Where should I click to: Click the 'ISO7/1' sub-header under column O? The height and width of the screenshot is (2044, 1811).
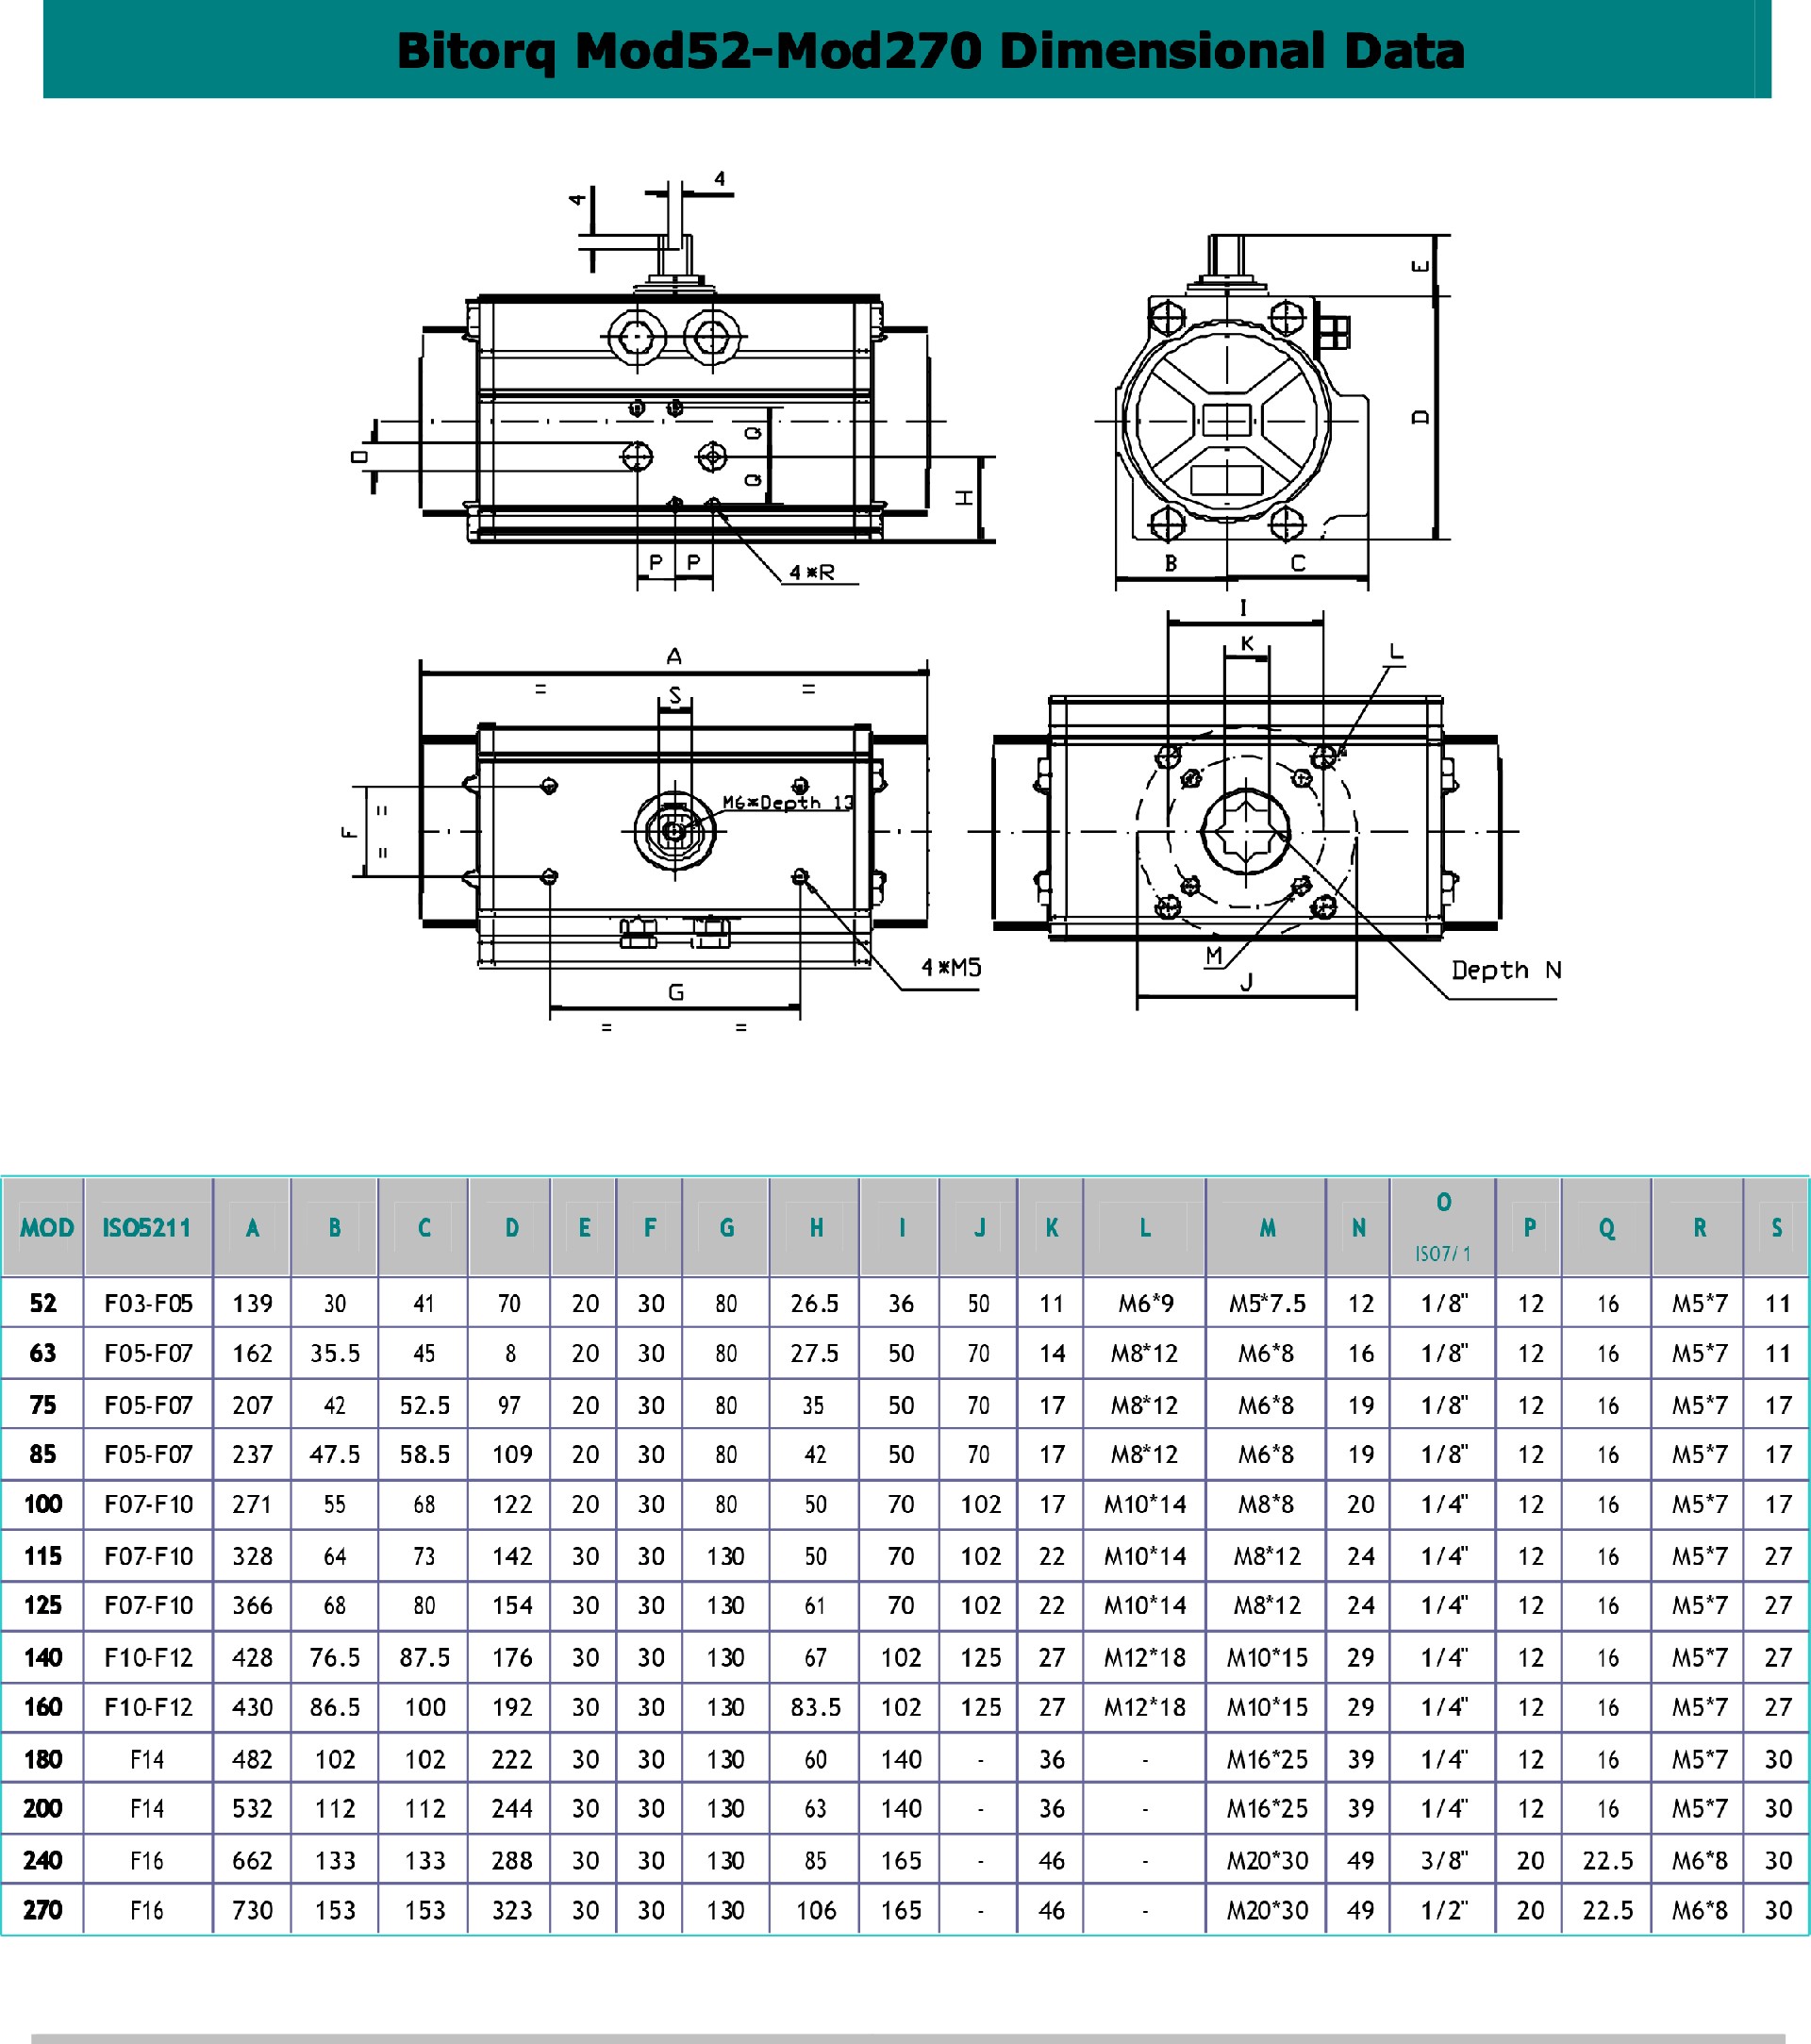pyautogui.click(x=1443, y=1254)
